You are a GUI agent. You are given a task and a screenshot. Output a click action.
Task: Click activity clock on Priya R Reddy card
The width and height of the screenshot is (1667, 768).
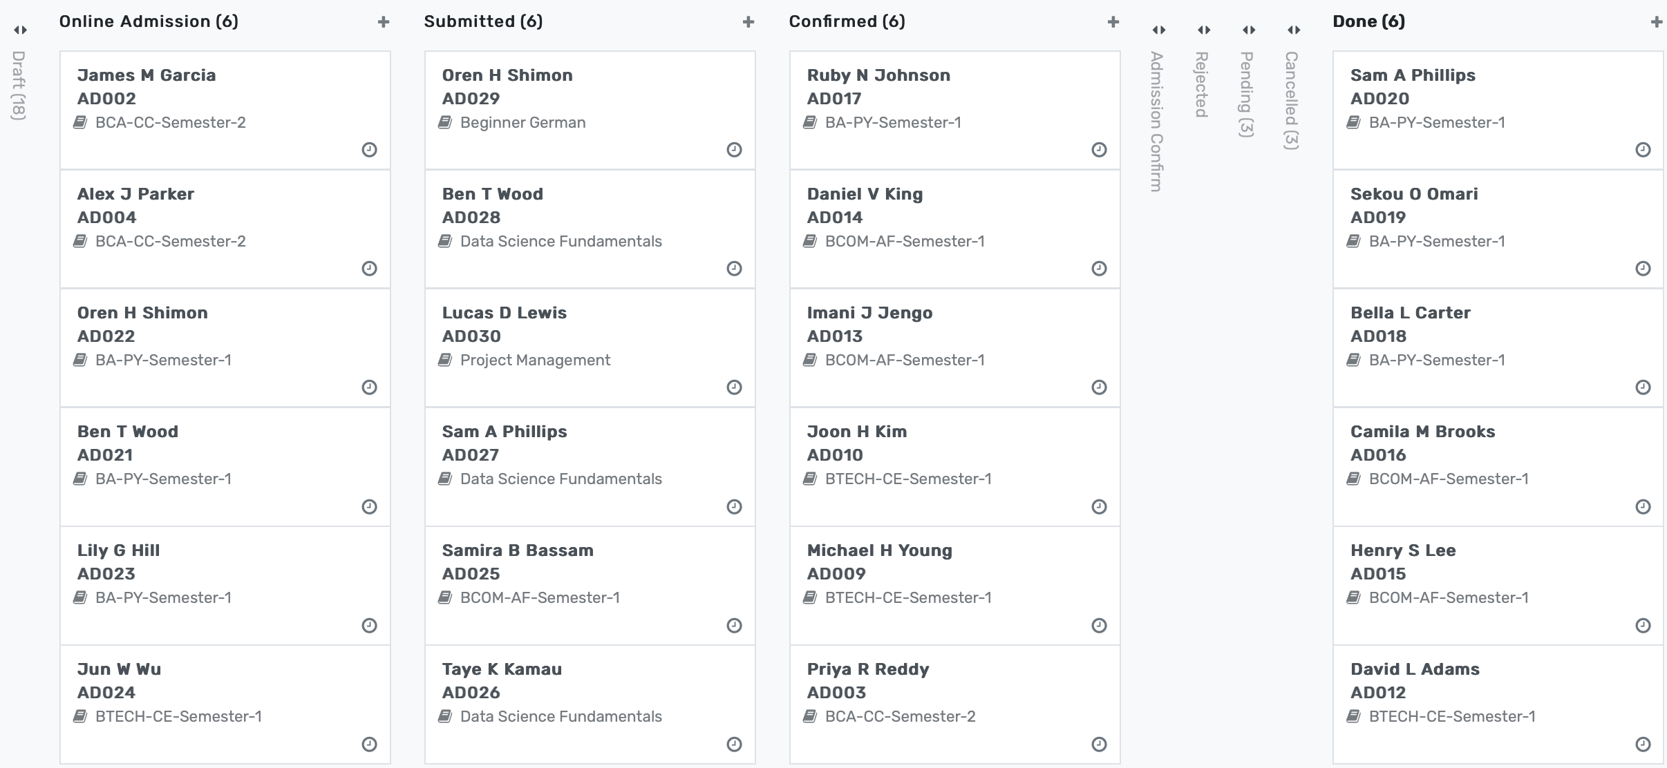(1099, 744)
